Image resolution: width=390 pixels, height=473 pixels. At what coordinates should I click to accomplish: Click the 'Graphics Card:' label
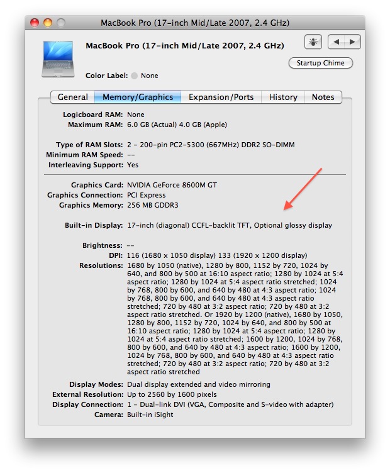[97, 185]
